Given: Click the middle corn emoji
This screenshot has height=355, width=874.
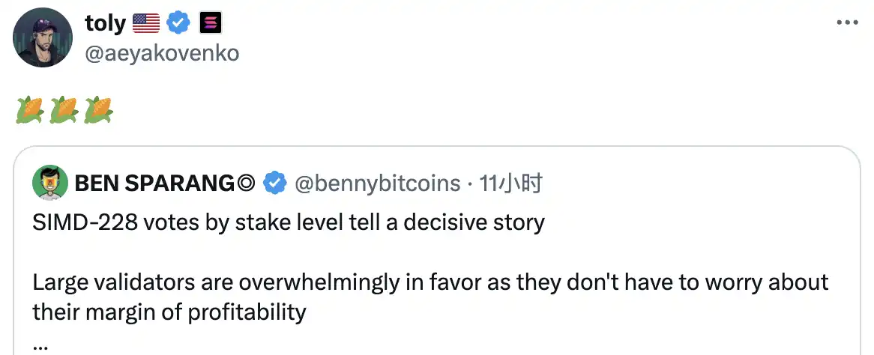Looking at the screenshot, I should pyautogui.click(x=64, y=109).
